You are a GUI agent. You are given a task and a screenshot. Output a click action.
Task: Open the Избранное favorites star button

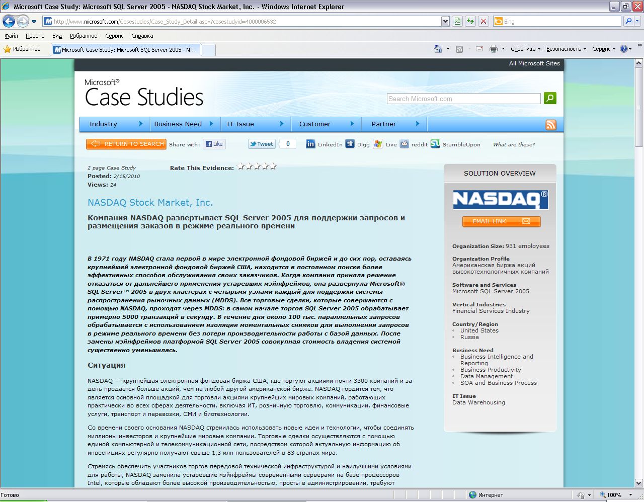pyautogui.click(x=22, y=49)
